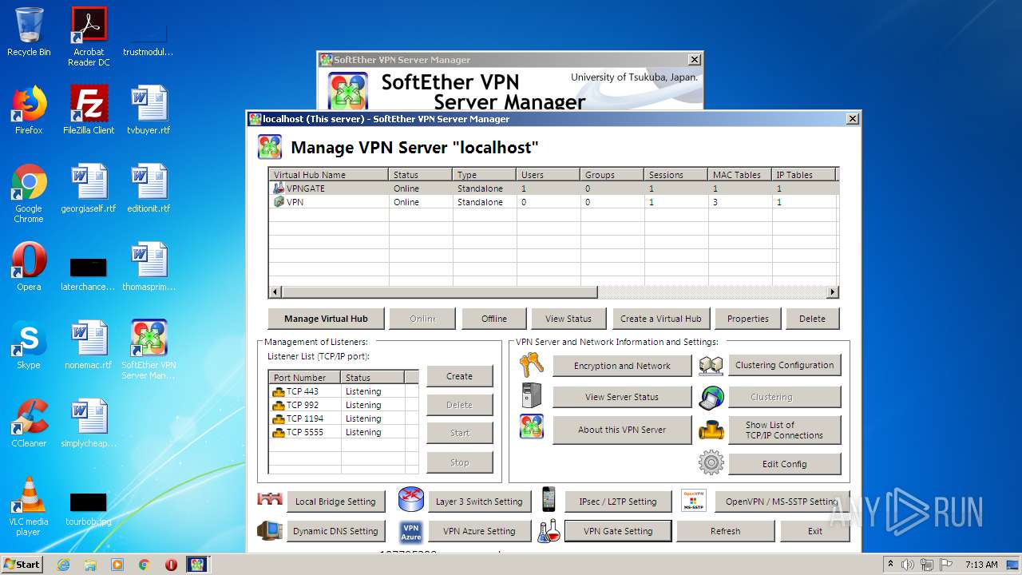Select the VPN virtual hub row
This screenshot has height=575, width=1022.
point(553,202)
